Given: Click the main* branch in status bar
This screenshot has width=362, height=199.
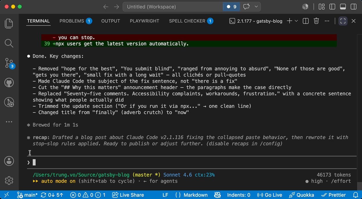Looking at the screenshot, I should (27, 195).
